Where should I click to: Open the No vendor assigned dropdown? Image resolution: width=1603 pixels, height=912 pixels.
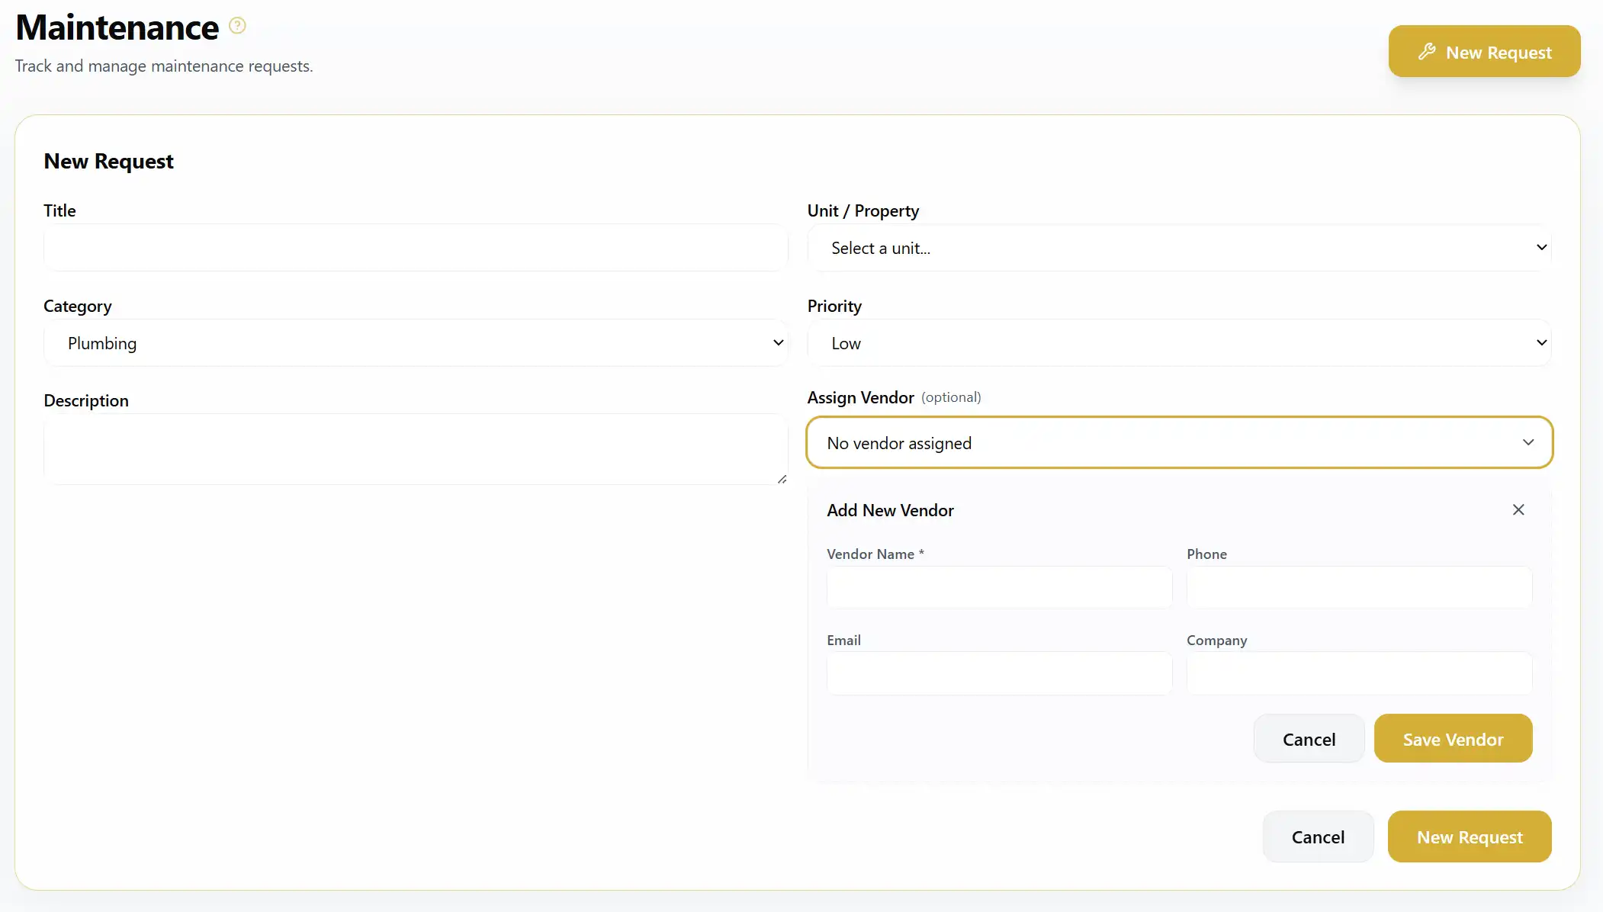[x=1178, y=442]
